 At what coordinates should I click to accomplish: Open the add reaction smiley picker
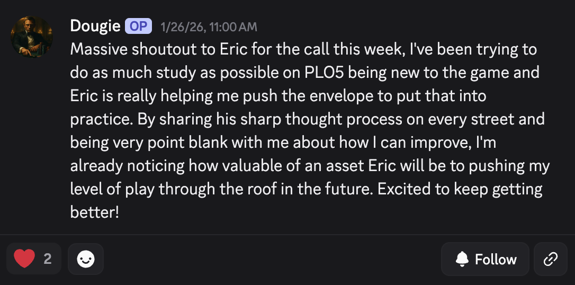(x=86, y=259)
